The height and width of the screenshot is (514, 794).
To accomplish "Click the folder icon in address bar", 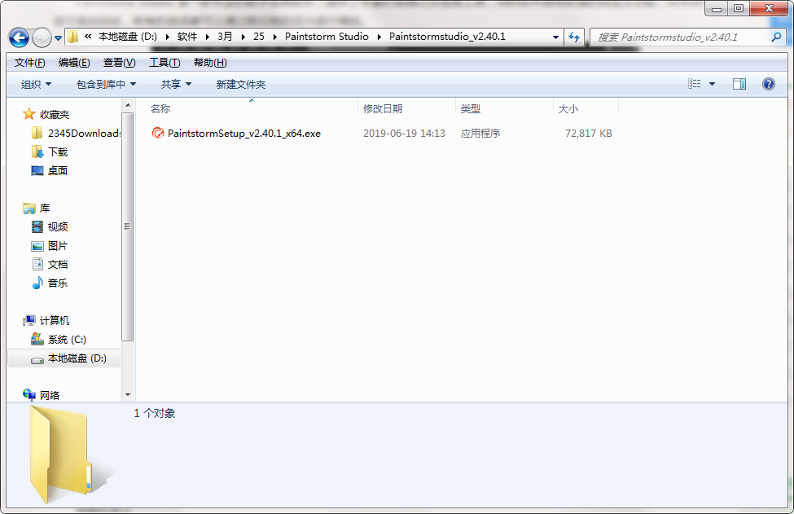I will click(x=73, y=37).
